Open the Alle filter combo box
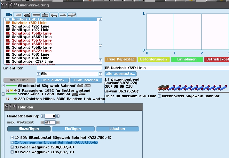The height and width of the screenshot is (158, 229). [x=69, y=74]
